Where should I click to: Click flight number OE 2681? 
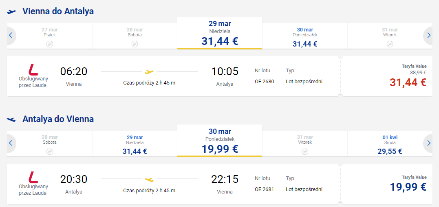(264, 189)
